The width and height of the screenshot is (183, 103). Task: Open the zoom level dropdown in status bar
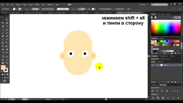[x=15, y=99]
